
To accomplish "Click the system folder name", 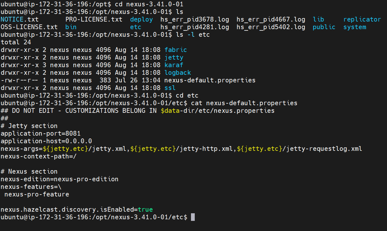I will (x=355, y=27).
